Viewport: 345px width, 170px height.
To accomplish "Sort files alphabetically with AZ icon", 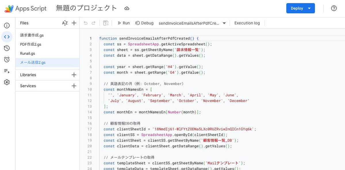I will pyautogui.click(x=65, y=23).
